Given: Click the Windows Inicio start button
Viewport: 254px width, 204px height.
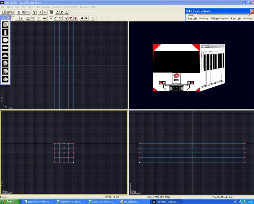Looking at the screenshot, I should 10,201.
